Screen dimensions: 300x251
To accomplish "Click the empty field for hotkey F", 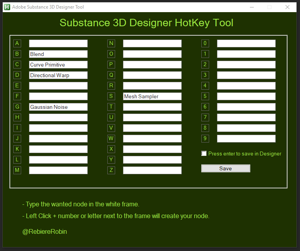I will (x=58, y=96).
